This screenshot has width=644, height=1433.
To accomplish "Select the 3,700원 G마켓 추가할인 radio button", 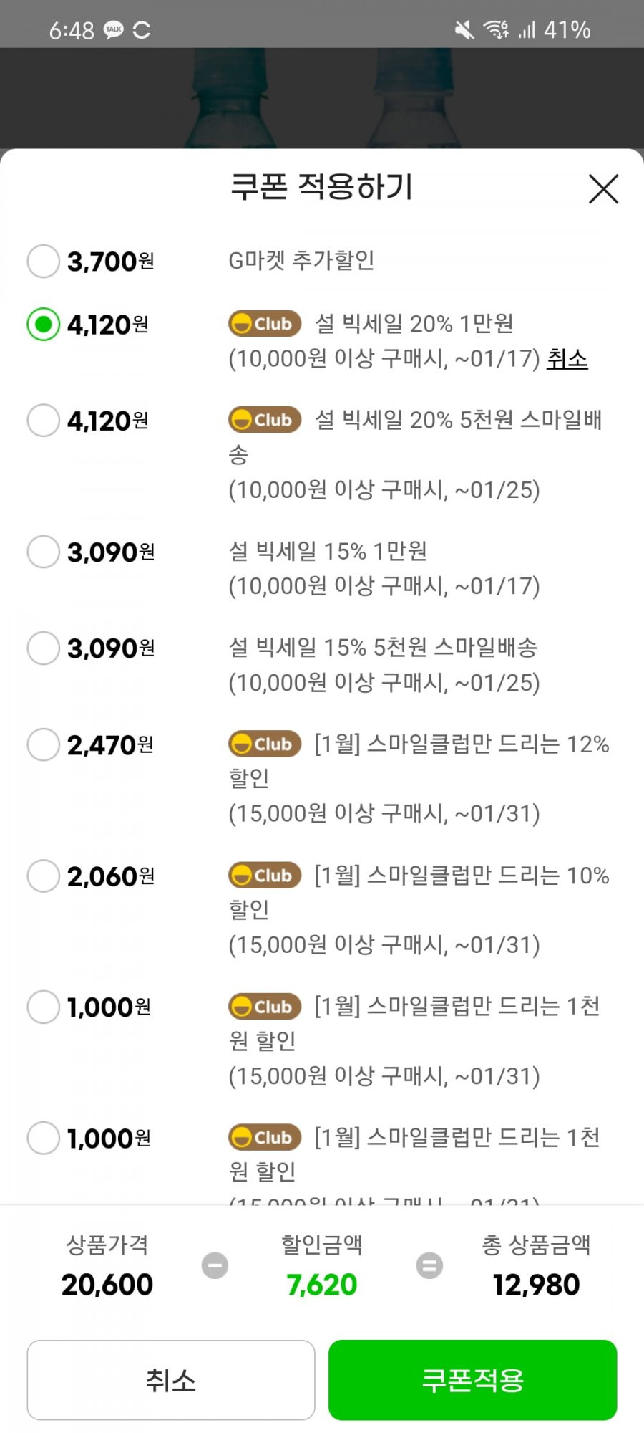I will tap(43, 261).
